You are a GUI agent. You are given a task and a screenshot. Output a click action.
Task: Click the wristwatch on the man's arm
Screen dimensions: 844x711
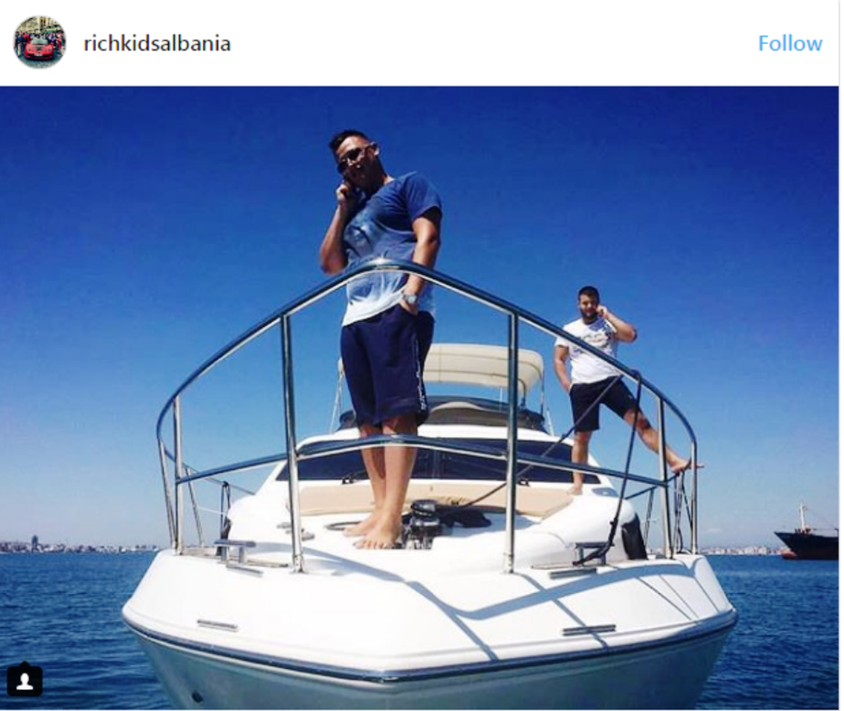(x=410, y=297)
